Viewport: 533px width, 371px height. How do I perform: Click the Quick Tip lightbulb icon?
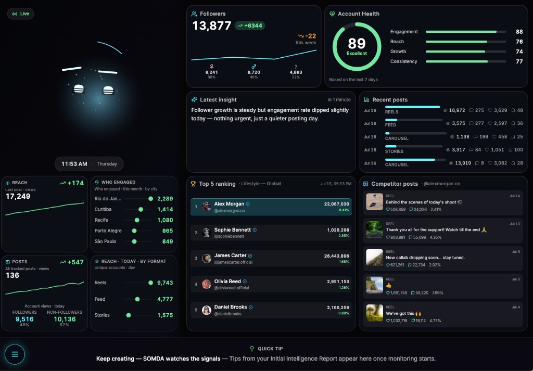[x=252, y=349]
